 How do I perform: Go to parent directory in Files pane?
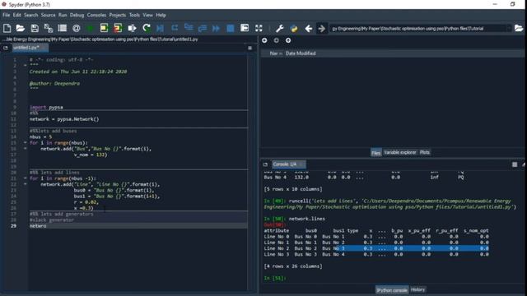(288, 40)
